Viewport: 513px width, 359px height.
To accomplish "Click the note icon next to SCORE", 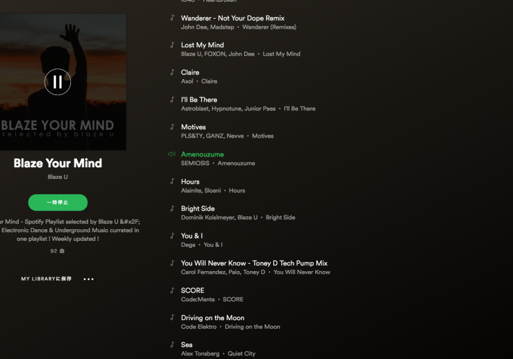I will pos(172,290).
